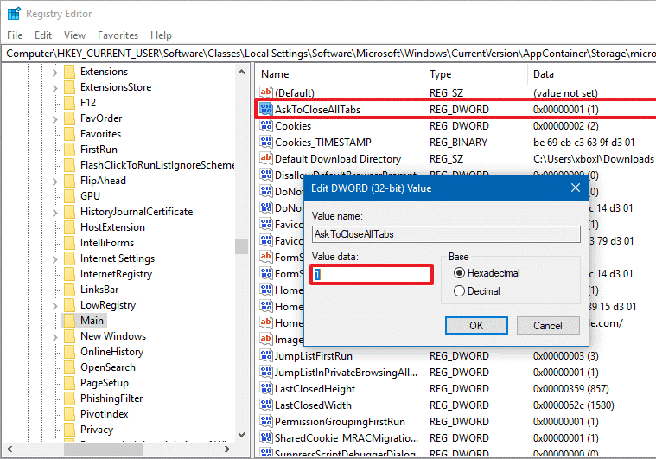Click the registry path address bar
Image resolution: width=656 pixels, height=459 pixels.
coord(330,54)
